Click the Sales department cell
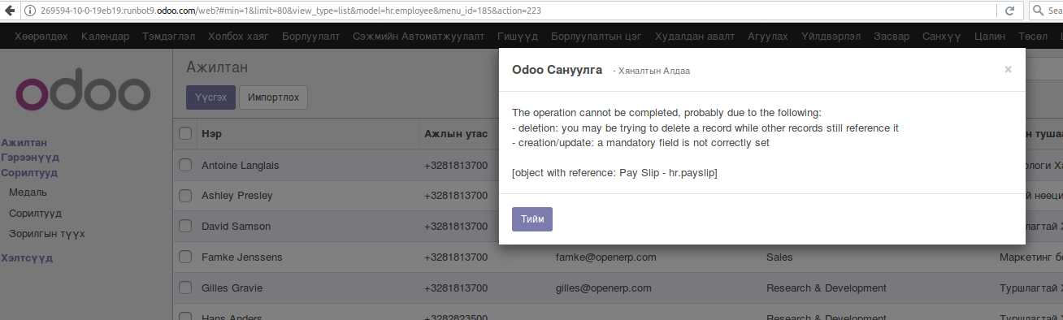 coord(779,257)
